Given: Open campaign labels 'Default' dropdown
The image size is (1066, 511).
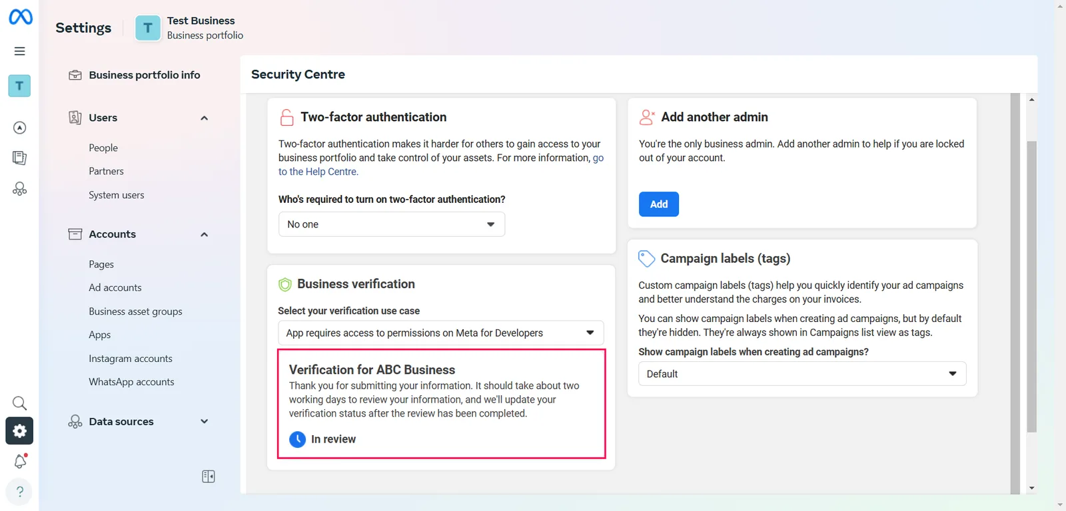Looking at the screenshot, I should (x=802, y=374).
